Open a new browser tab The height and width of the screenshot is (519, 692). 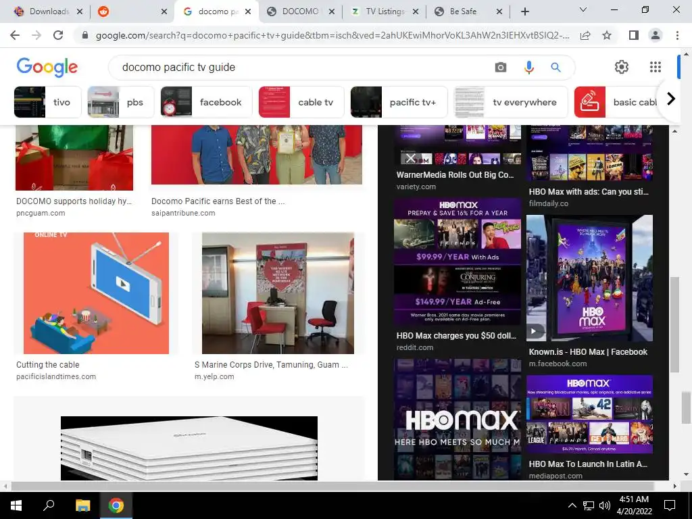[524, 12]
